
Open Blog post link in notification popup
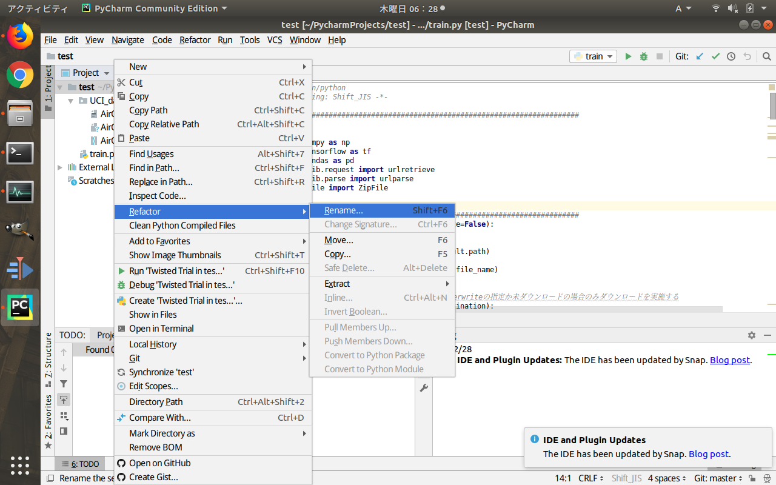(x=709, y=453)
